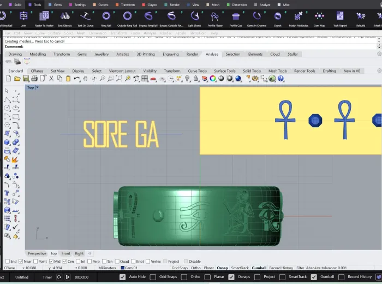Open the Millimeters units selector

point(107,268)
